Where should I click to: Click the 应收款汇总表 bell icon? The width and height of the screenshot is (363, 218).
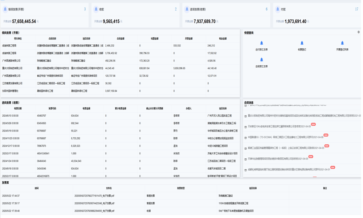pos(261,60)
